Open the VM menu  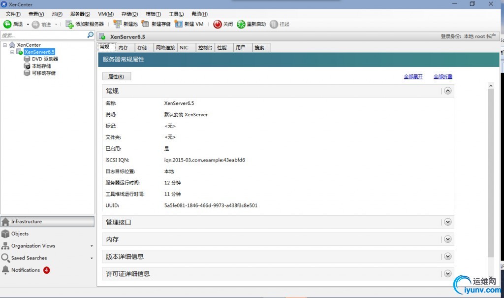[x=106, y=14]
